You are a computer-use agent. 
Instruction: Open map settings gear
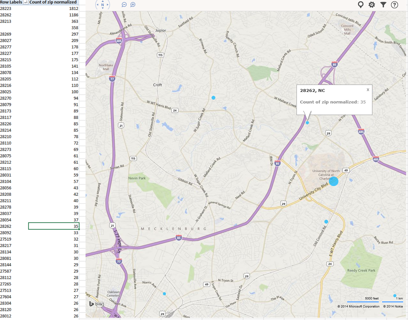(x=372, y=5)
